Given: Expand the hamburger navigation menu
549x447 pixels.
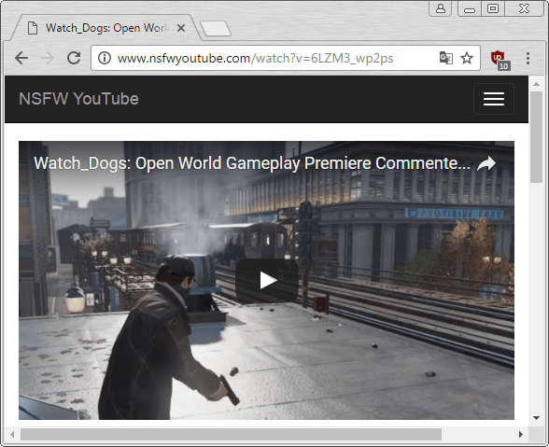Looking at the screenshot, I should [x=494, y=99].
